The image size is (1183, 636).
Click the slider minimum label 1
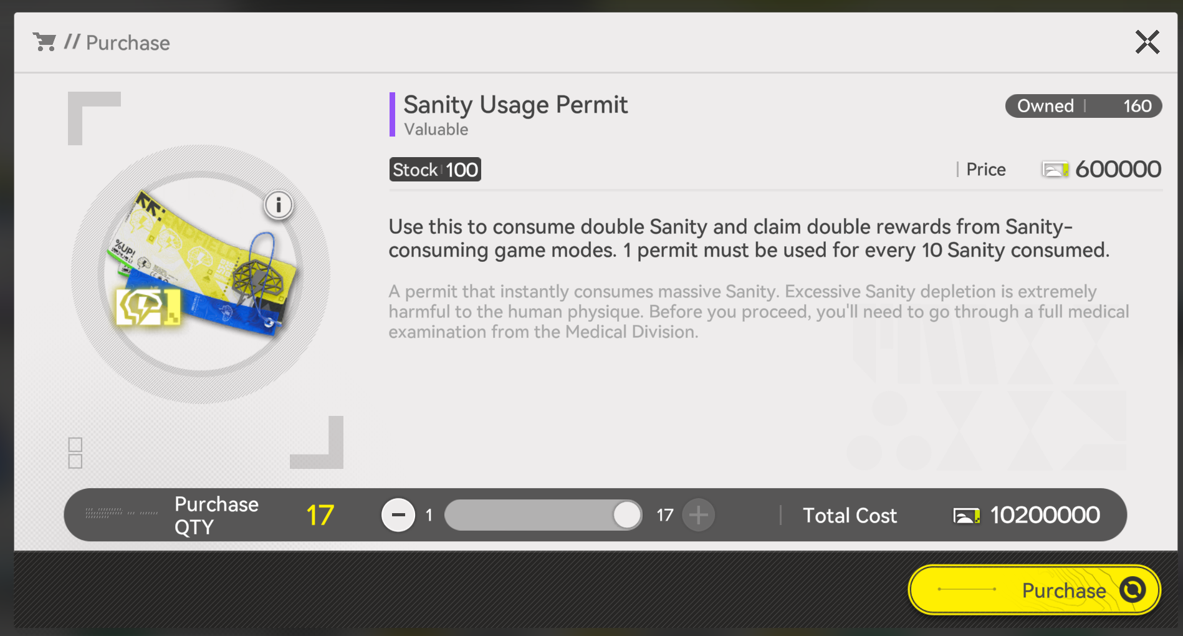click(x=429, y=515)
